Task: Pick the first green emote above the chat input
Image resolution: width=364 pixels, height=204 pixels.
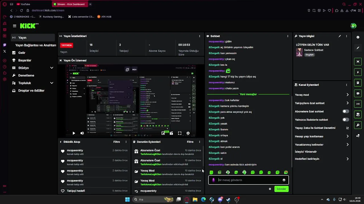Action: coord(211,172)
